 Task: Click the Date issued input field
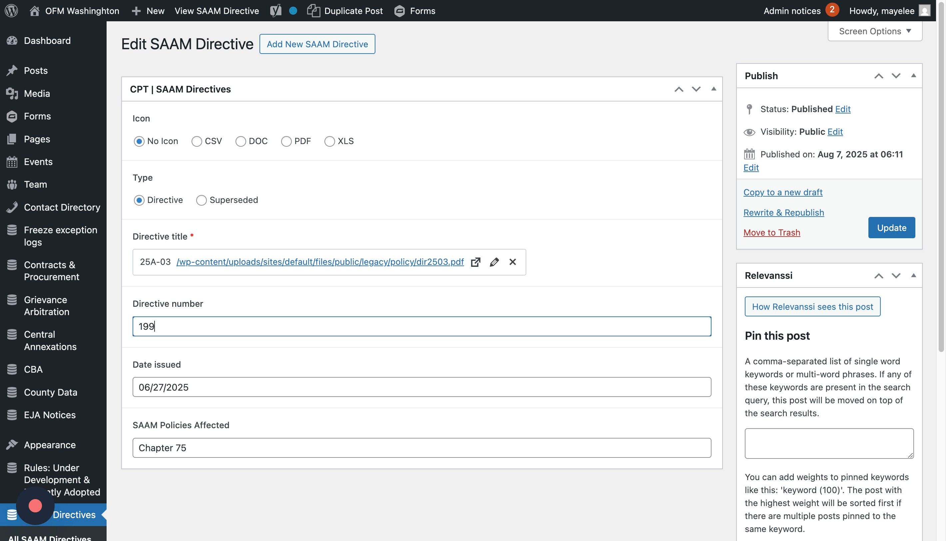coord(421,387)
